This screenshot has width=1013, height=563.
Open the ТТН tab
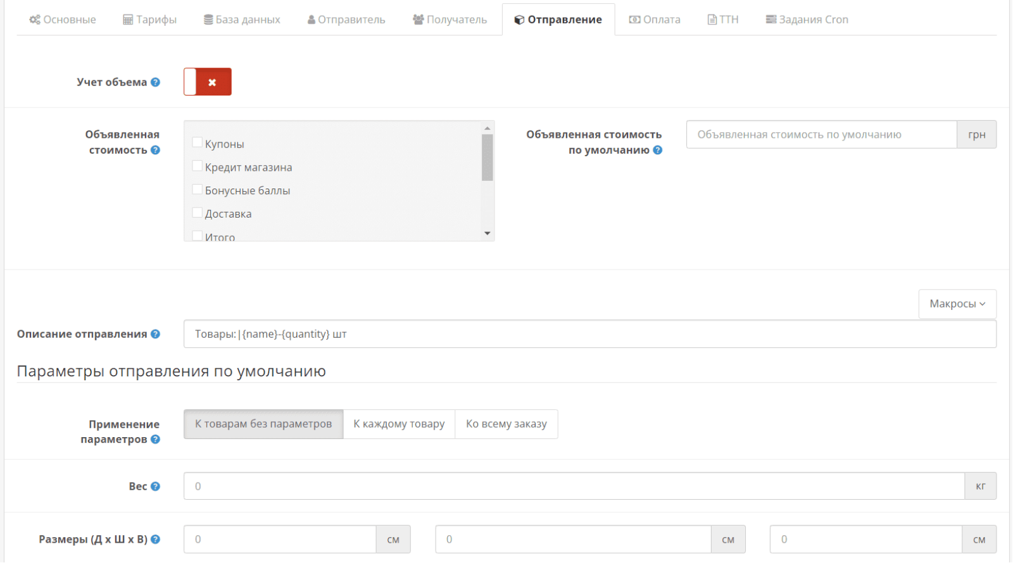[x=723, y=20]
